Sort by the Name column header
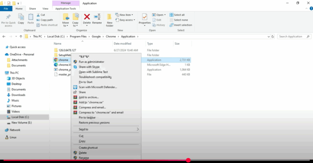This screenshot has width=313, height=163. pos(82,43)
